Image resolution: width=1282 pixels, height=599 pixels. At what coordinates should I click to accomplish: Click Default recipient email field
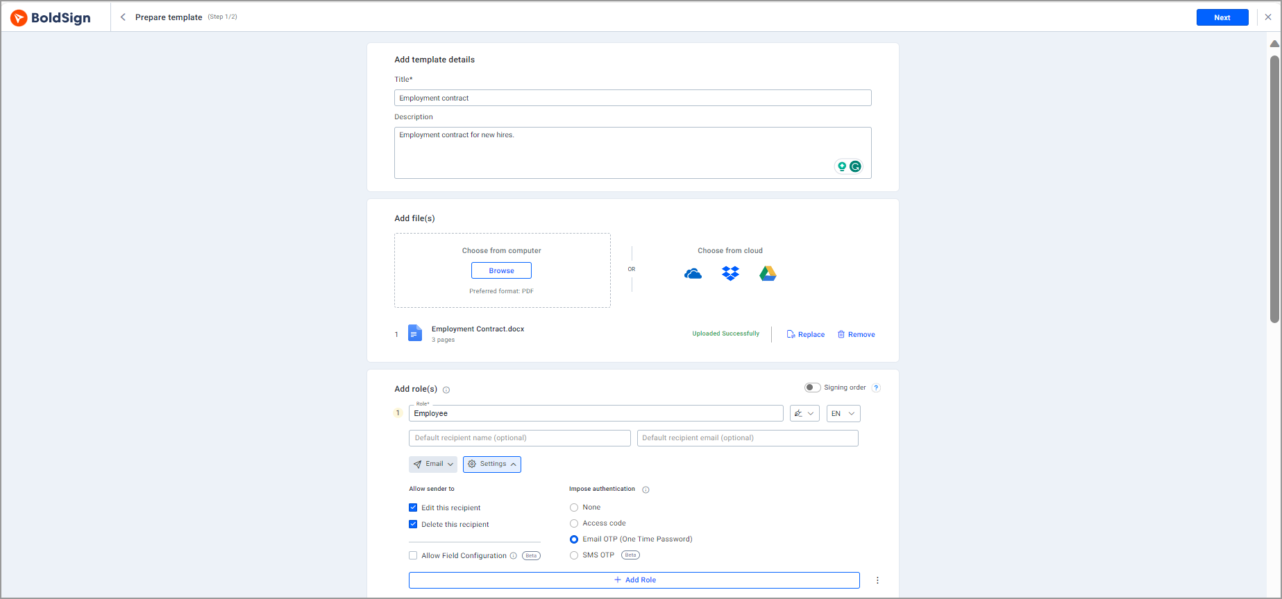pos(748,438)
